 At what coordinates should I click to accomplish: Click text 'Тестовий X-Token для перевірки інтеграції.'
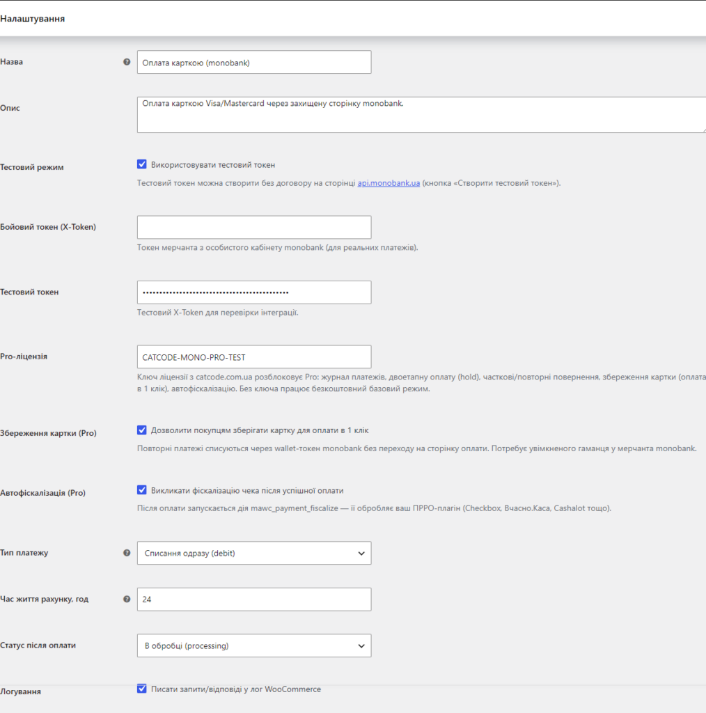point(218,313)
